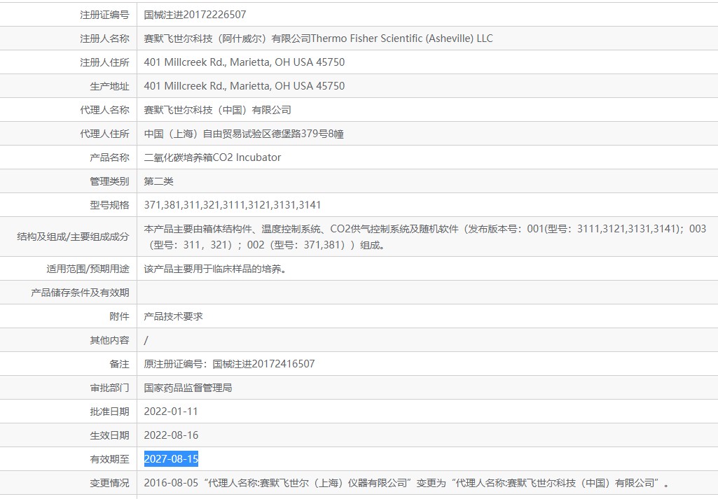Click the 注册人名称 label

105,38
